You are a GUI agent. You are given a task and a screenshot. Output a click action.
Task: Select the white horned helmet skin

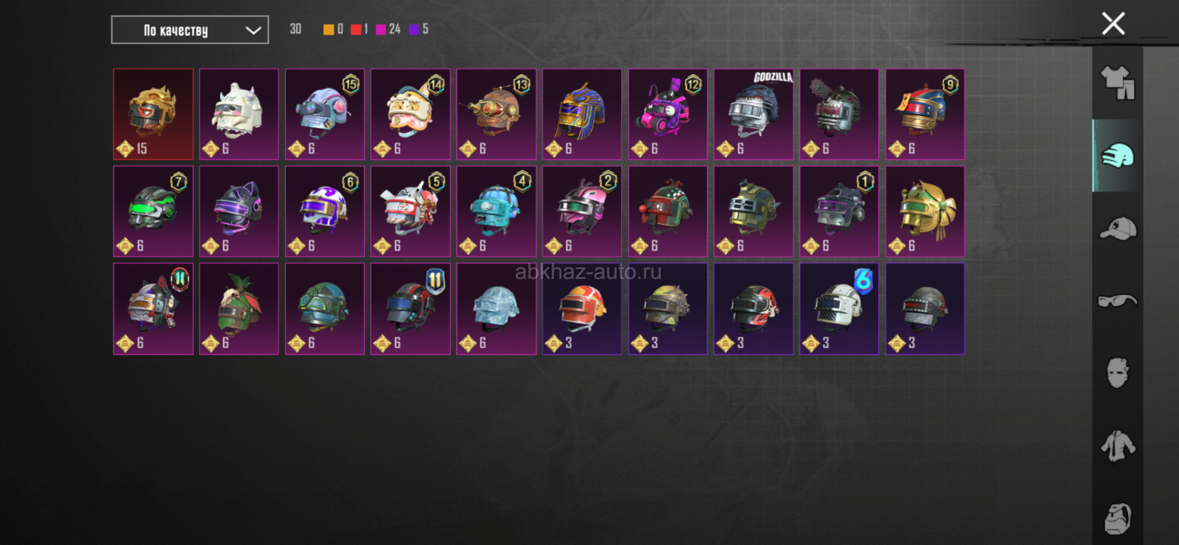238,114
